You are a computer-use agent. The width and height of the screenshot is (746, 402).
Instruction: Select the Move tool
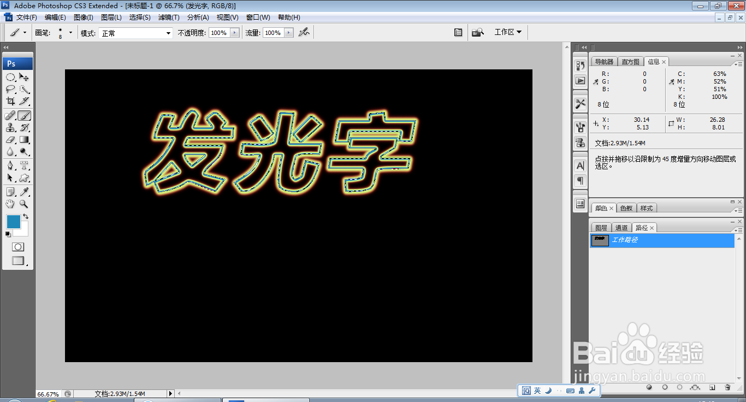coord(24,77)
